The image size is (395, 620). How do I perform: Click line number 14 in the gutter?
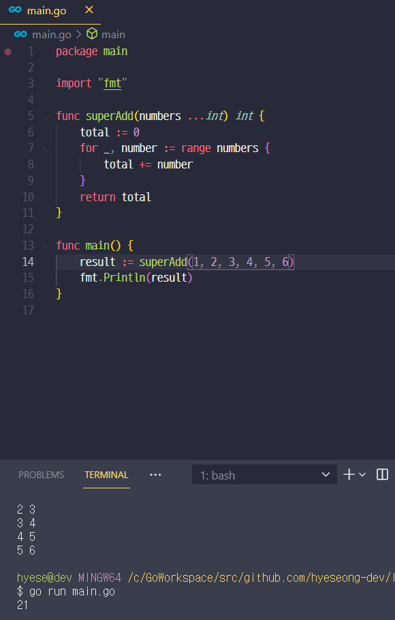pyautogui.click(x=28, y=262)
